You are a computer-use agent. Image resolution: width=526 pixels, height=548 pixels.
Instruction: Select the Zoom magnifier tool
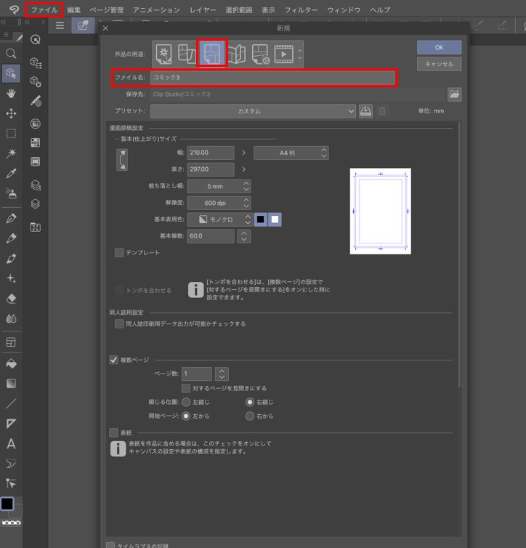[11, 53]
